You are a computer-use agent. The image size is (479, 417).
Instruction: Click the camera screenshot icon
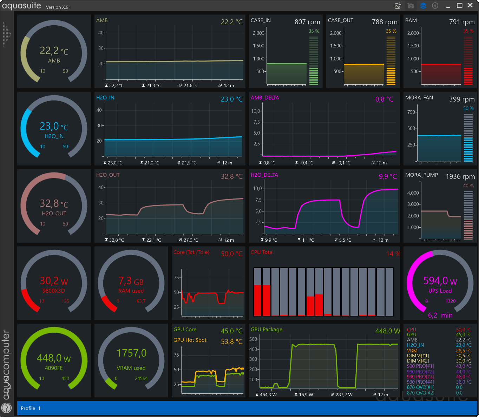pyautogui.click(x=411, y=6)
